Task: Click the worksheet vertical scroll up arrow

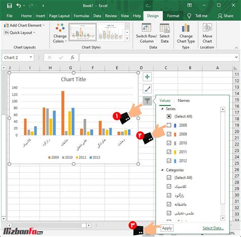Action: (x=4, y=68)
